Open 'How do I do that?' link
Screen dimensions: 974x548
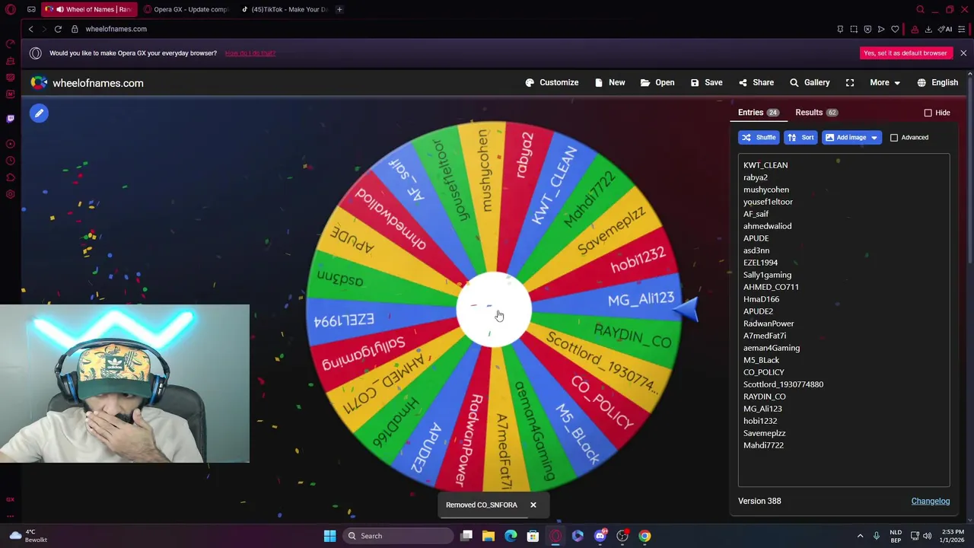[x=250, y=53]
